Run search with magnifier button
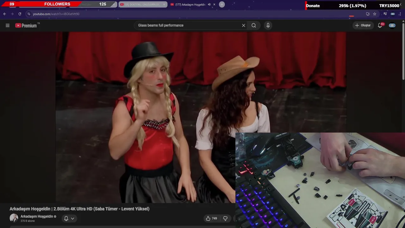This screenshot has height=228, width=405. click(254, 25)
